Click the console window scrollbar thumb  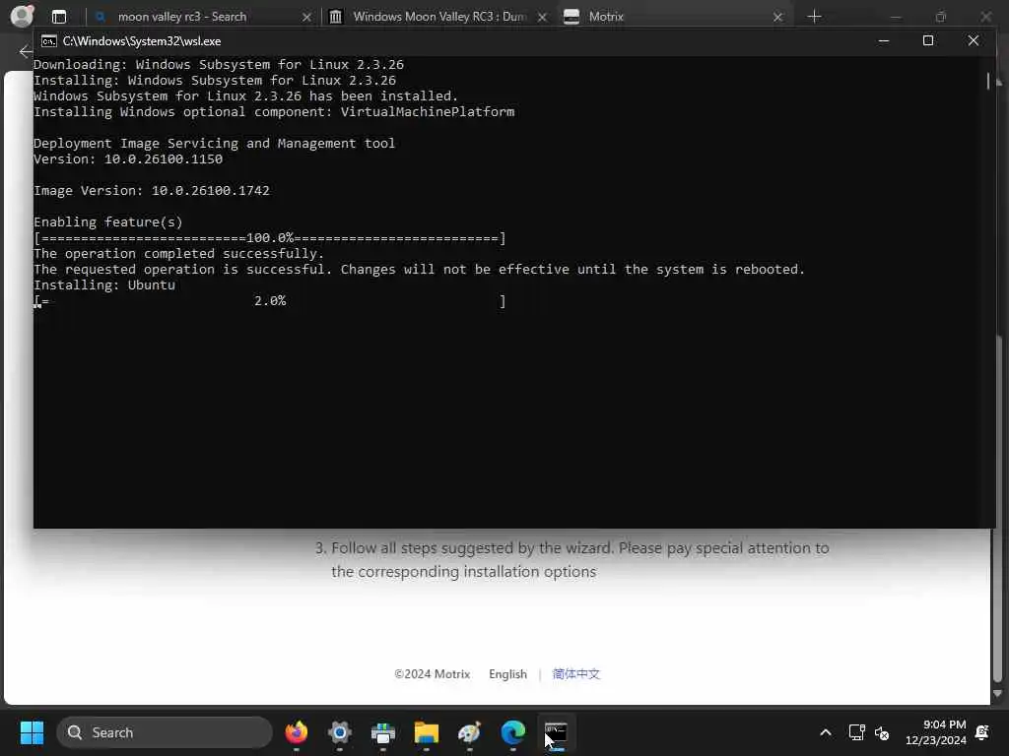[x=988, y=81]
